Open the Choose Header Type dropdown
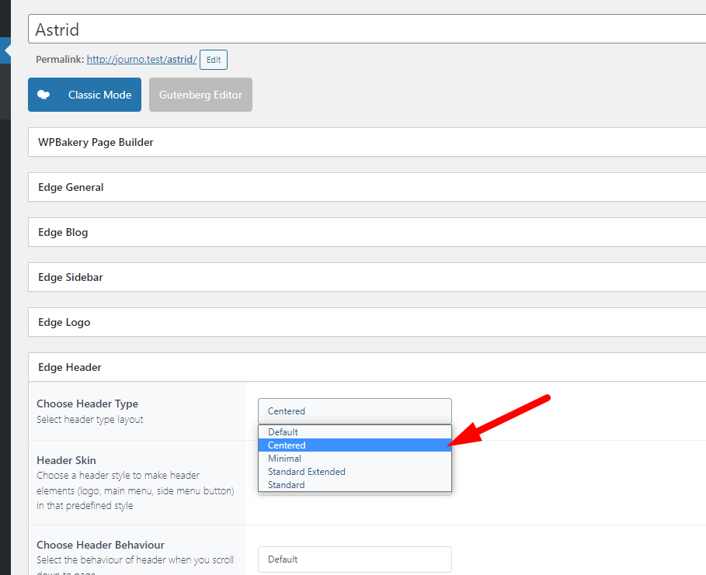The height and width of the screenshot is (575, 706). click(355, 410)
